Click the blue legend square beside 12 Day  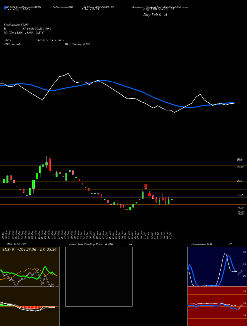(5, 8)
